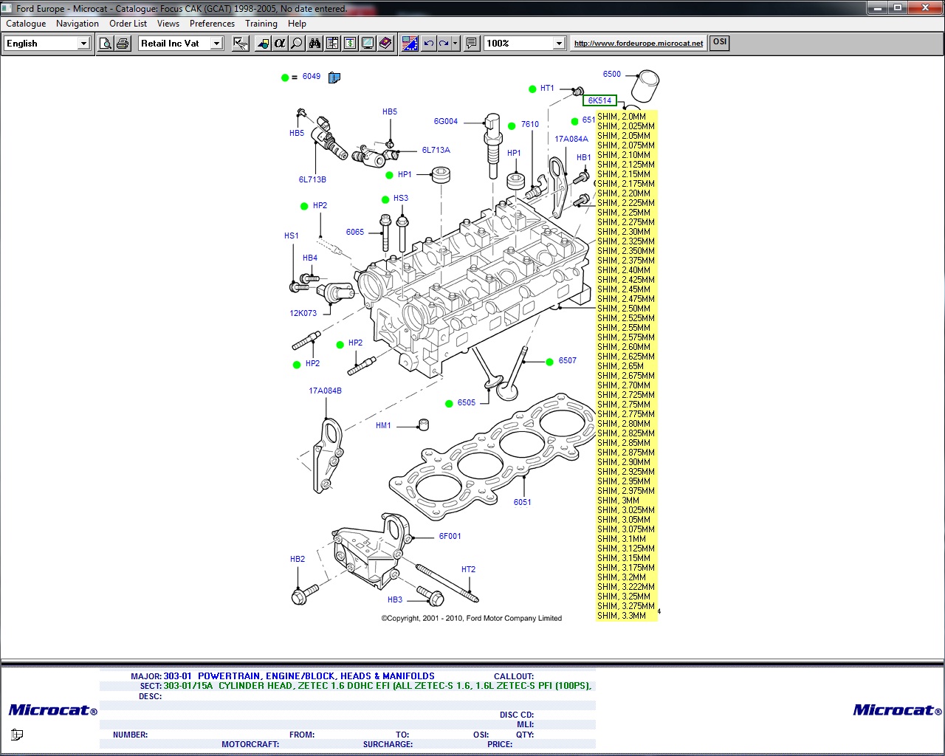
Task: Click the dollar sign price icon
Action: pos(350,44)
